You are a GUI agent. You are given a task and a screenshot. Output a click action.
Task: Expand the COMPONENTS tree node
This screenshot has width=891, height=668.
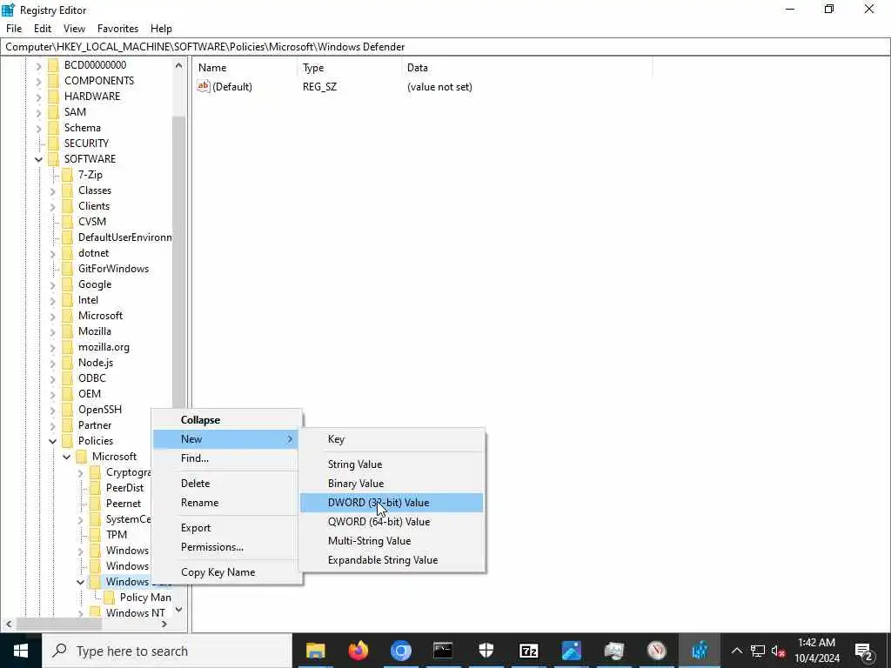pos(38,81)
